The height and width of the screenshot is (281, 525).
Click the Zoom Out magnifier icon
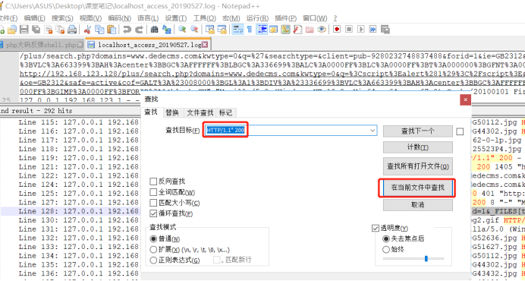194,30
